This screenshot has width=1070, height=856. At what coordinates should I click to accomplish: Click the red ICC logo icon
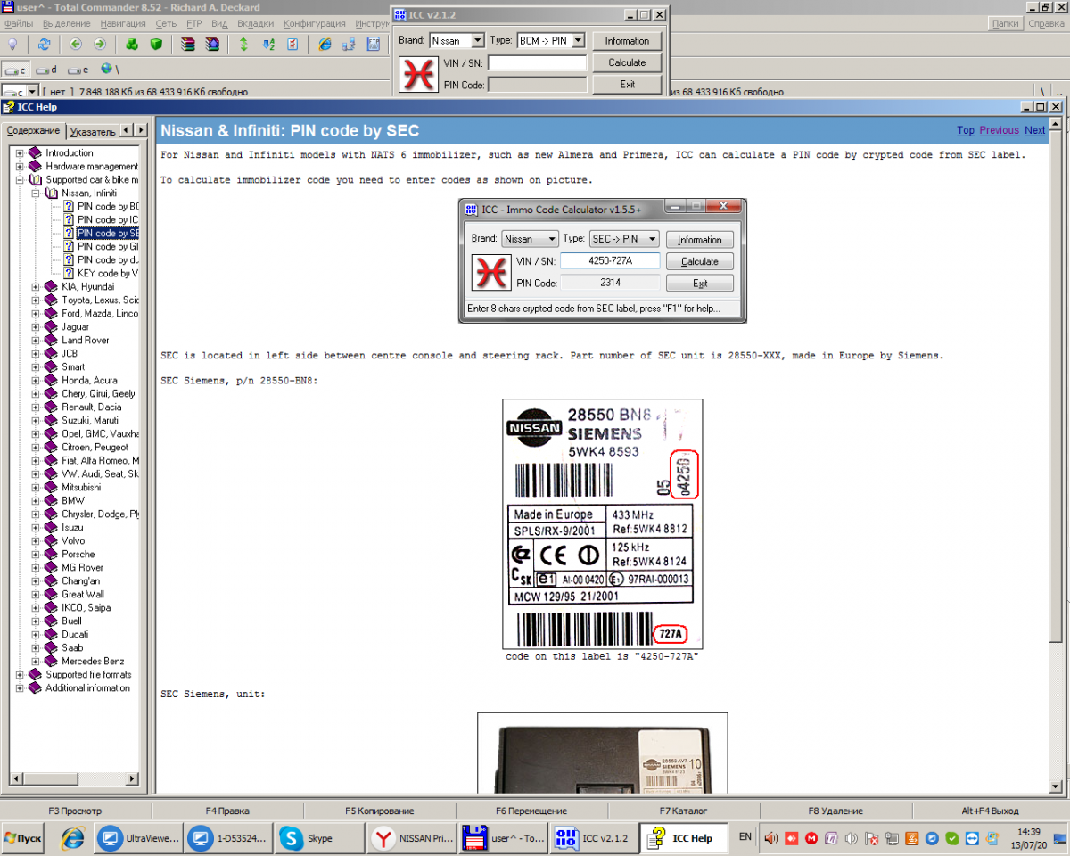tap(417, 74)
